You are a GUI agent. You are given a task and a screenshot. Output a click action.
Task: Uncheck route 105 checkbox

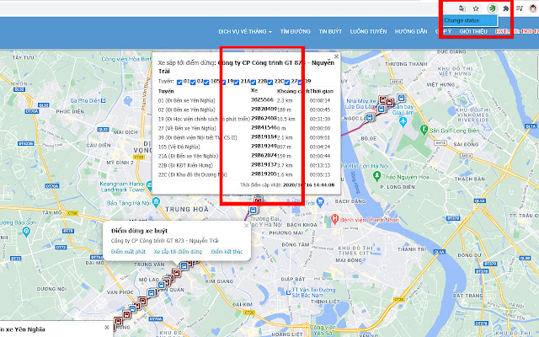point(206,83)
